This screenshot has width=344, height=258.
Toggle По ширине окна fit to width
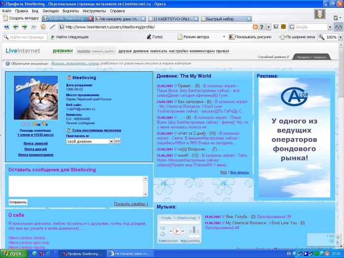(x=298, y=37)
